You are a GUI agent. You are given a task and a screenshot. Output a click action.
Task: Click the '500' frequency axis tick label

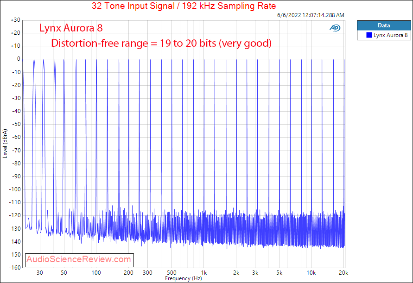pos(172,273)
